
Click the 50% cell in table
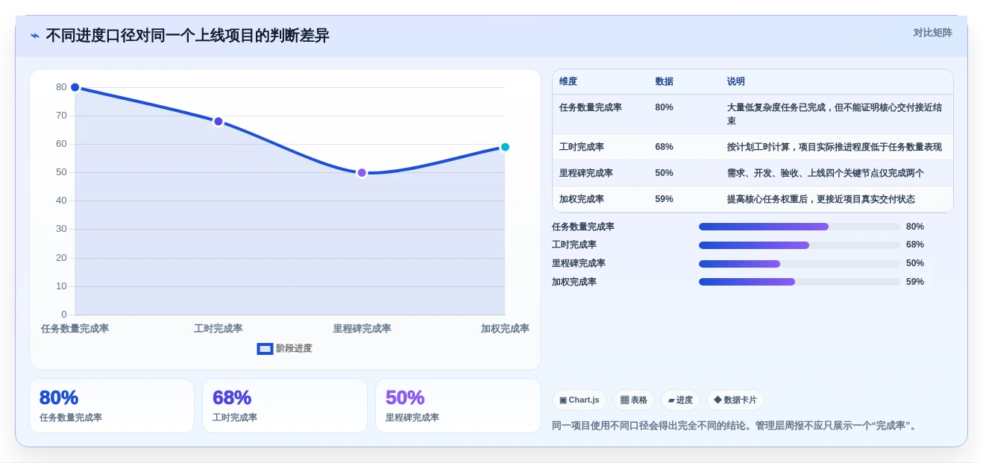pyautogui.click(x=664, y=173)
